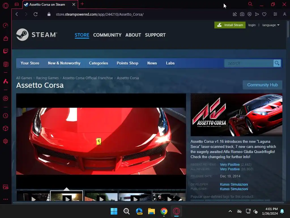Open the search tabs magnifier
The height and width of the screenshot is (218, 290).
pos(250,4)
